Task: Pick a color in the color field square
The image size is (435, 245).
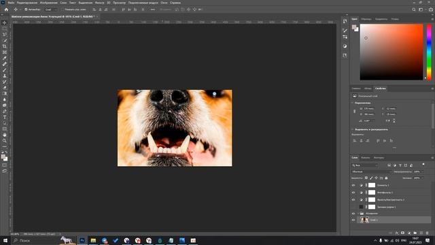Action: pos(391,52)
